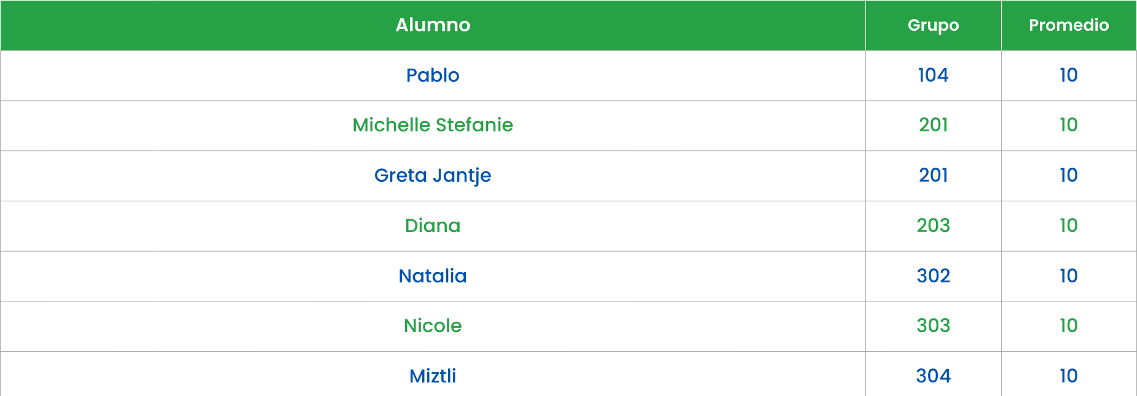Select Nicole's Promedio value 10
The width and height of the screenshot is (1137, 396).
1069,326
